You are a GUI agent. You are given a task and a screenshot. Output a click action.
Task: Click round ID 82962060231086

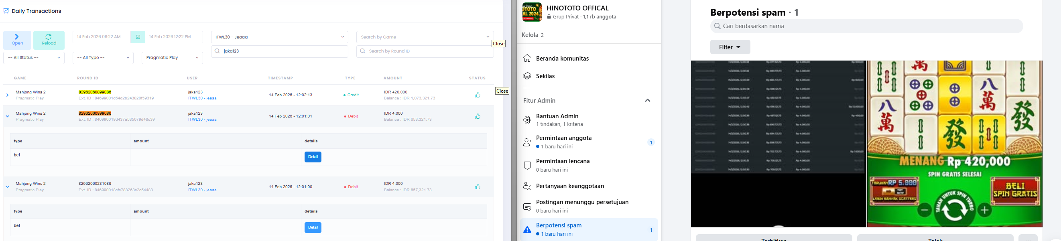click(x=95, y=183)
